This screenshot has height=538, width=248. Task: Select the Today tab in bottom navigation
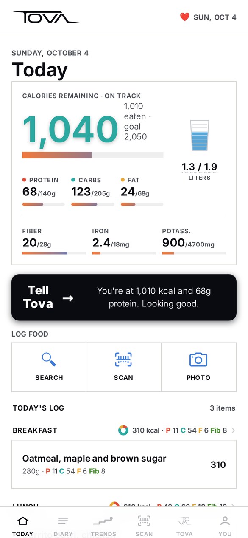point(22,527)
